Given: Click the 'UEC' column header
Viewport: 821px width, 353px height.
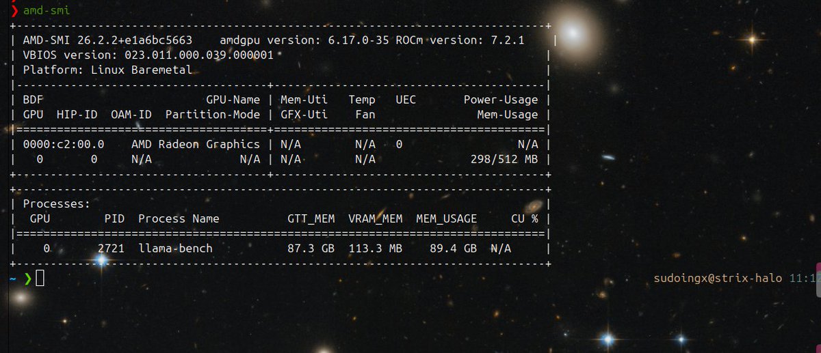Looking at the screenshot, I should (406, 100).
